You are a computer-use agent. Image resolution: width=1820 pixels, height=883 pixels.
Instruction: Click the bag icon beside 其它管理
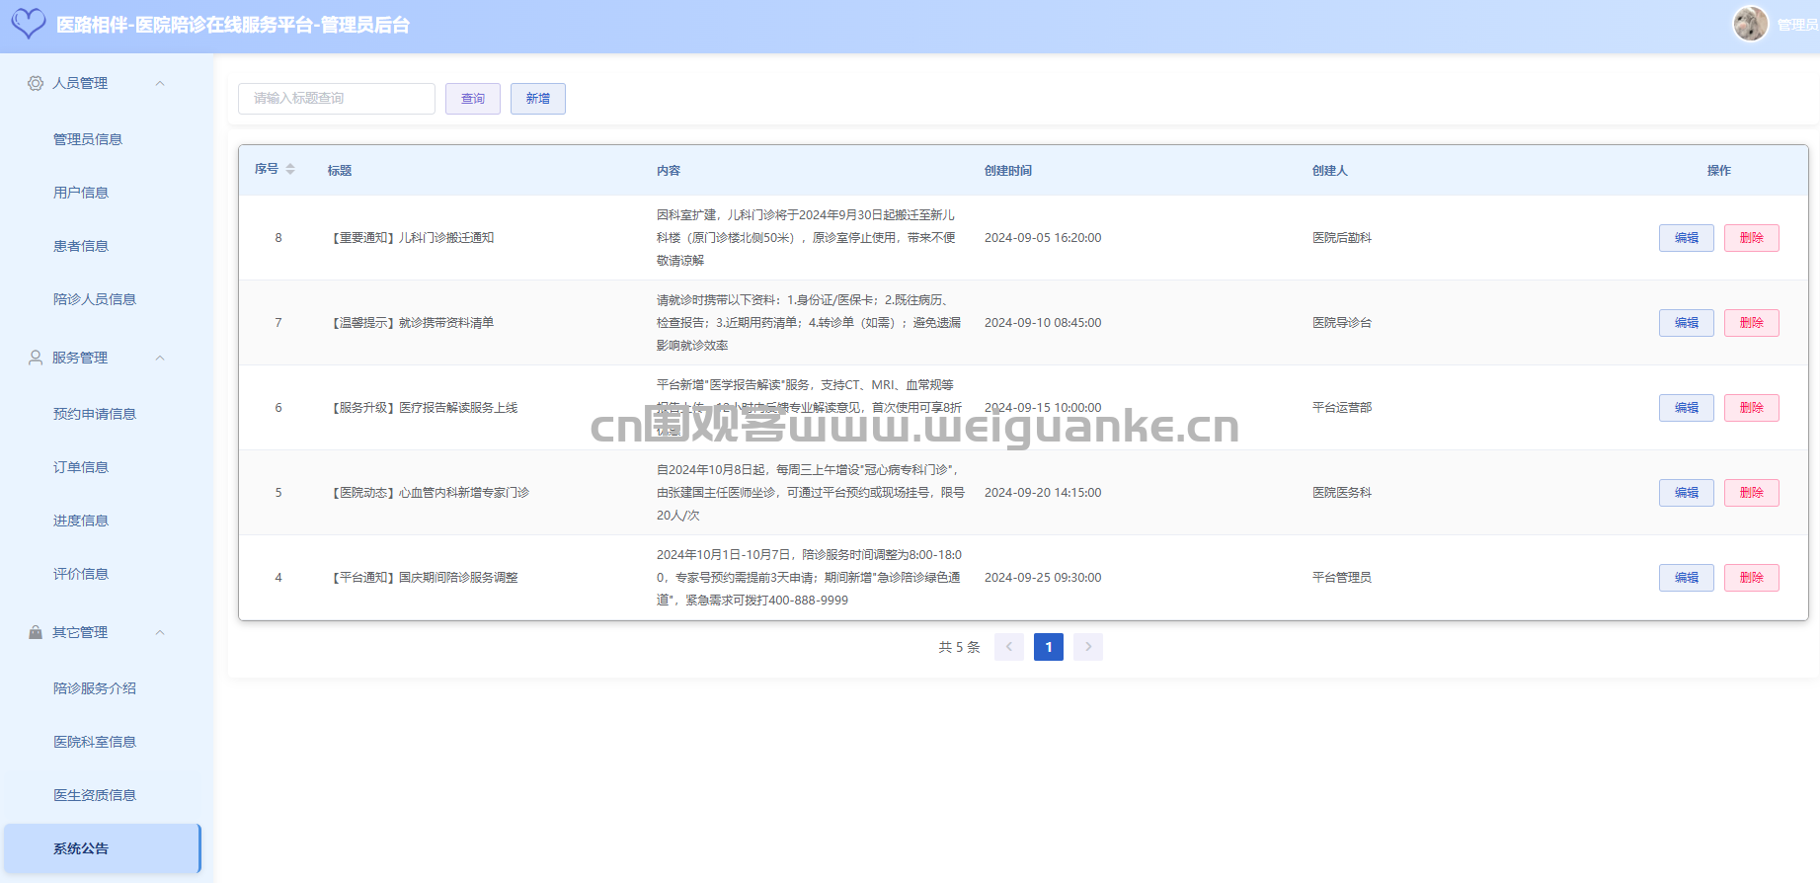coord(36,632)
